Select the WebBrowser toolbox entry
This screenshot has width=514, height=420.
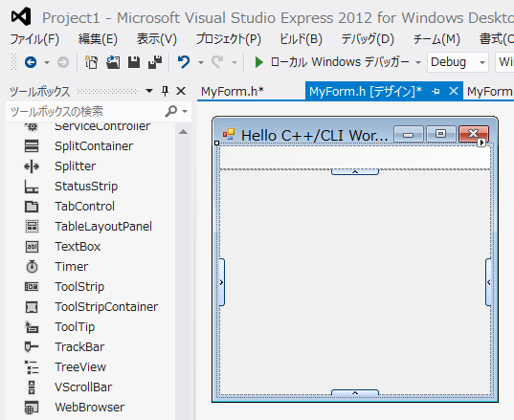(x=89, y=408)
